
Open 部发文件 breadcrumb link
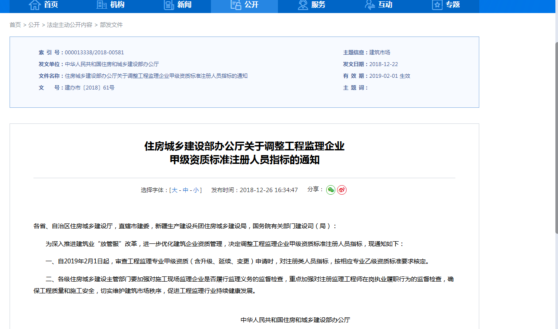pyautogui.click(x=111, y=25)
